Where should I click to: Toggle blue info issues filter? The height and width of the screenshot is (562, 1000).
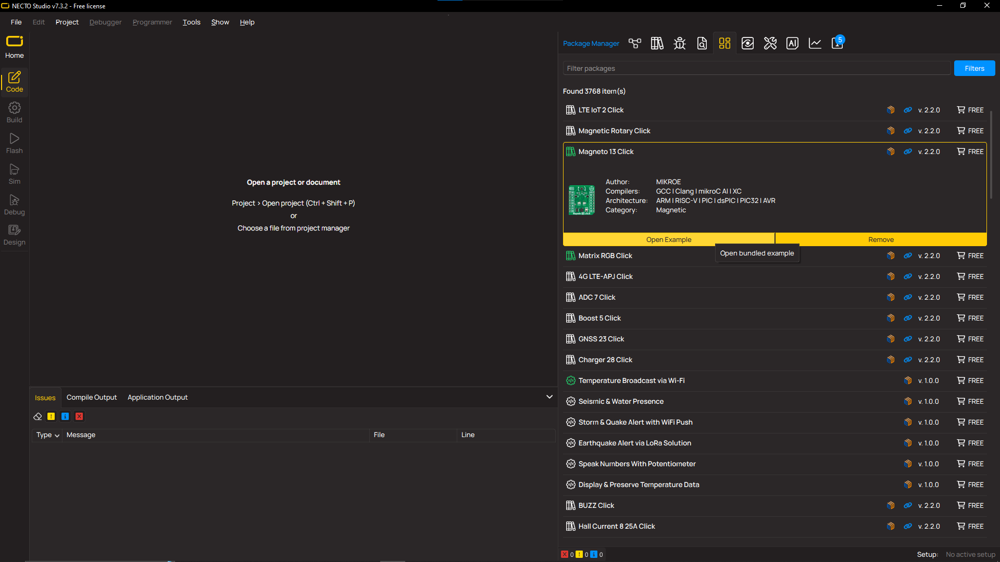pyautogui.click(x=65, y=416)
